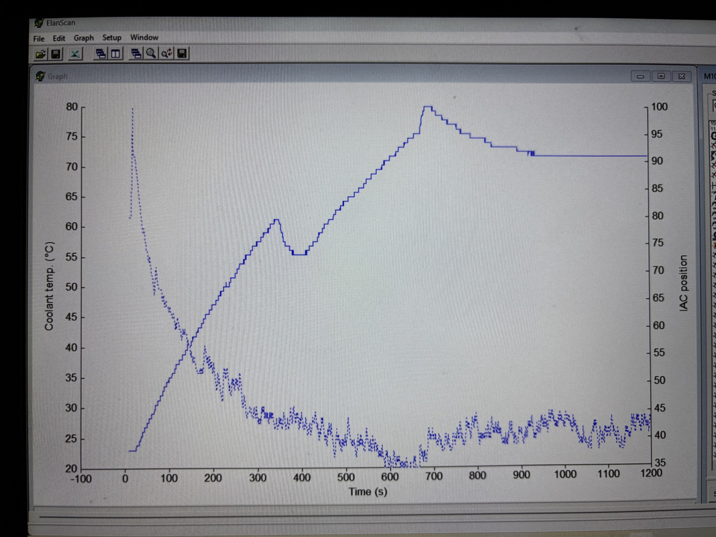This screenshot has height=537, width=716.
Task: Click the green Excel export icon
Action: 75,54
